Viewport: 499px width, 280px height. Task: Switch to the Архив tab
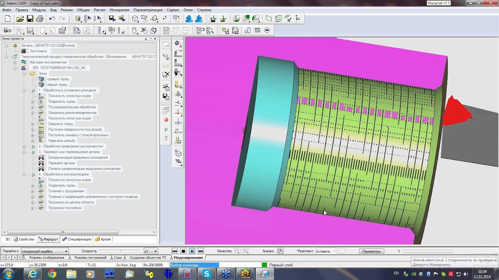click(x=103, y=239)
